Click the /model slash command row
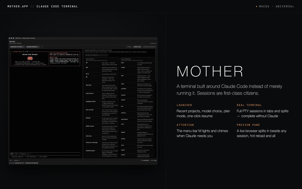 pyautogui.click(x=137, y=70)
